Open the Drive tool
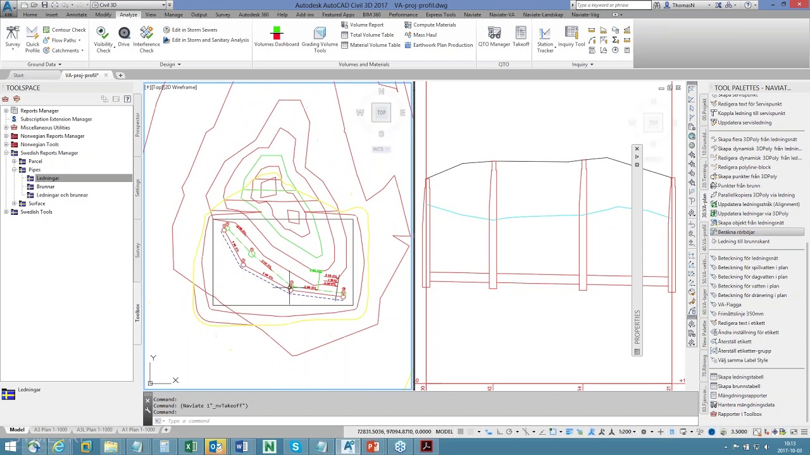 pos(124,37)
